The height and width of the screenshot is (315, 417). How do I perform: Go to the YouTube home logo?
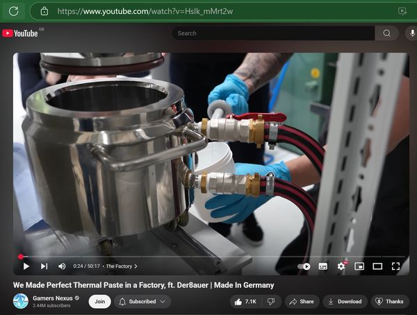click(x=20, y=33)
